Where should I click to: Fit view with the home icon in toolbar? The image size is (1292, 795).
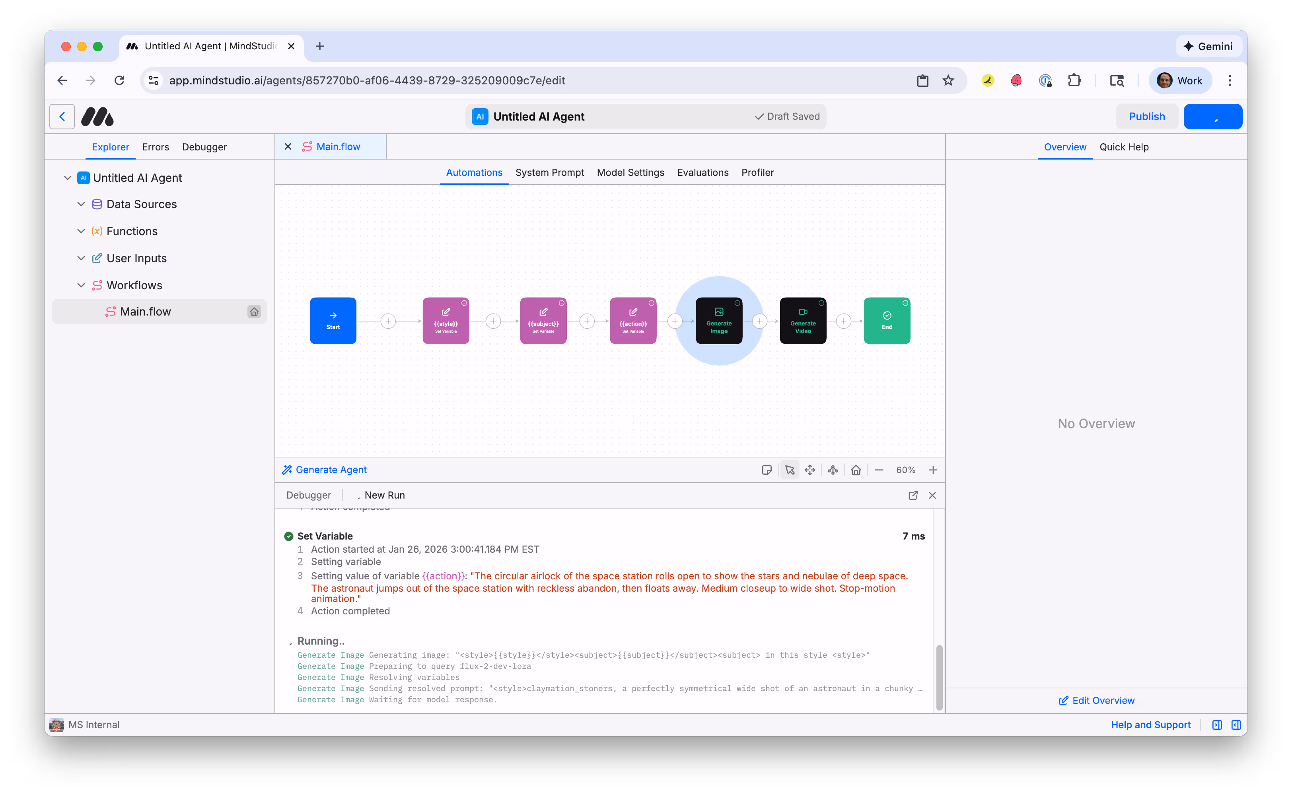(x=856, y=470)
